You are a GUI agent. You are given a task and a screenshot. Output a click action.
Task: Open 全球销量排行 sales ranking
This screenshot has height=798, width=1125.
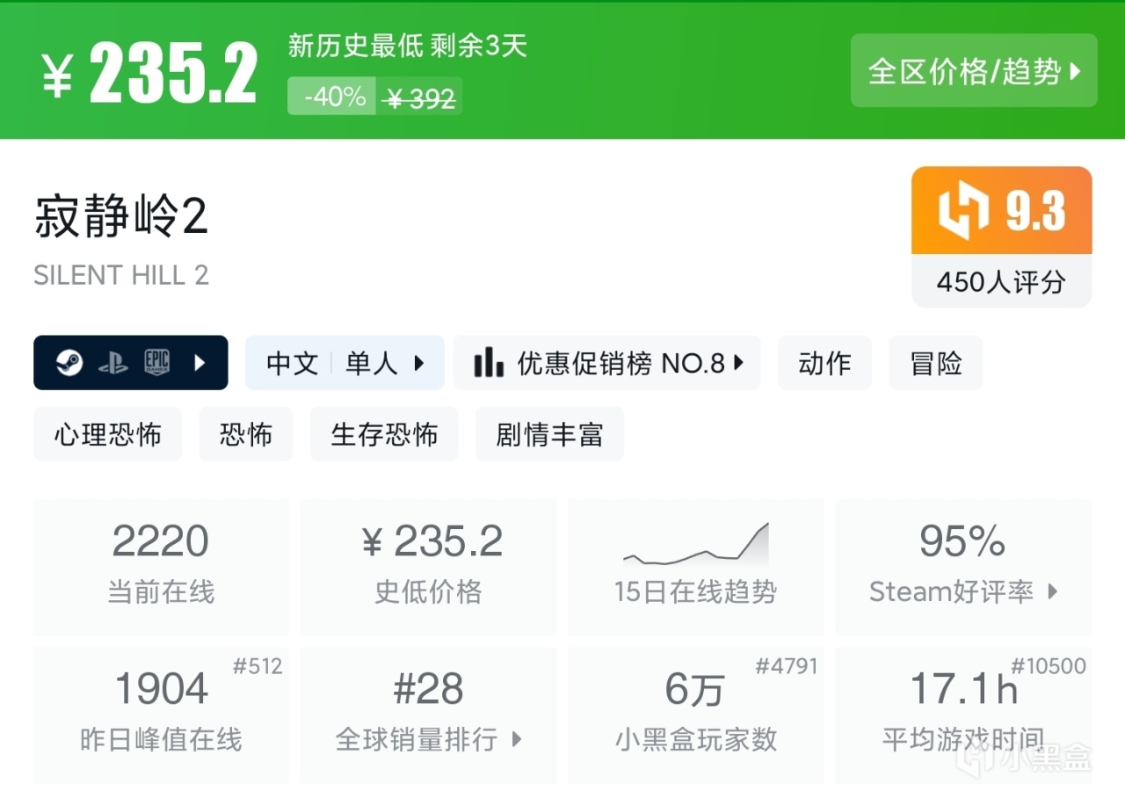pos(429,739)
